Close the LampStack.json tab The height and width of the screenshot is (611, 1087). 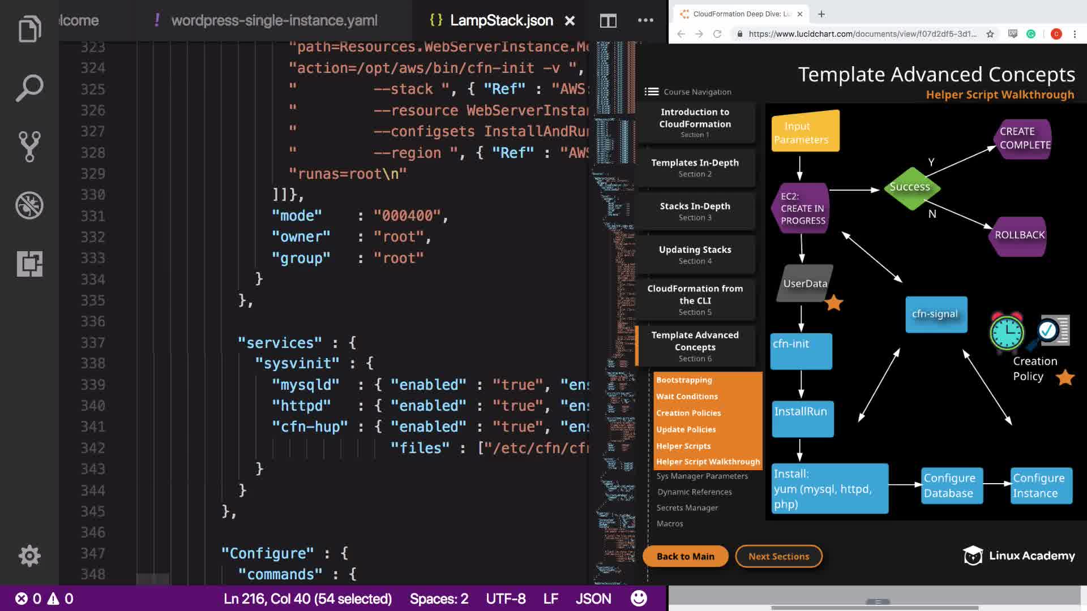(x=570, y=21)
